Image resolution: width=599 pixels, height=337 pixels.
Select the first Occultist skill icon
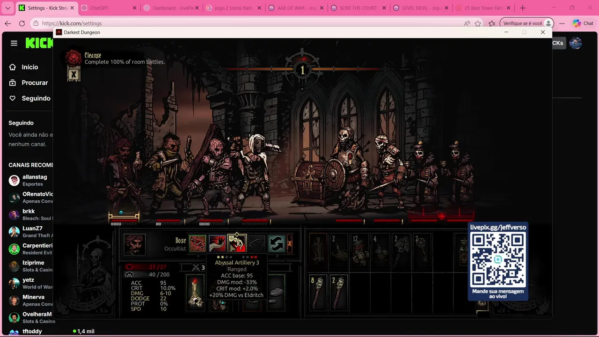197,244
